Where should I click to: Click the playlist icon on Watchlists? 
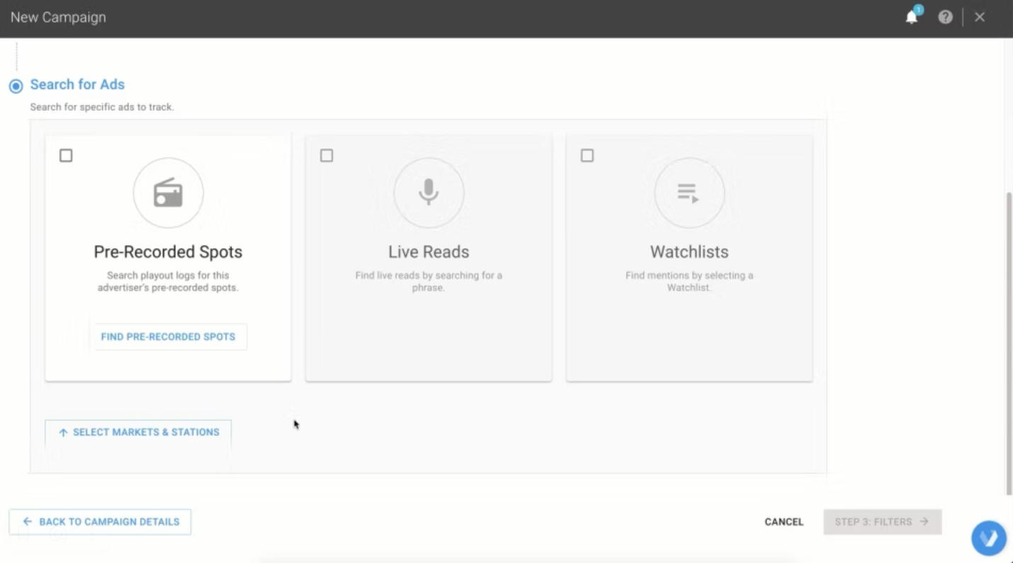[x=689, y=193]
